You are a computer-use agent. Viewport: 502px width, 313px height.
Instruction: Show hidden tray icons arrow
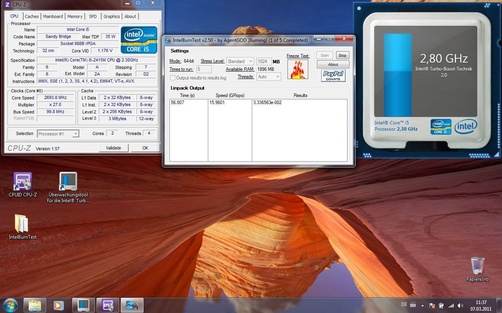tap(422, 306)
